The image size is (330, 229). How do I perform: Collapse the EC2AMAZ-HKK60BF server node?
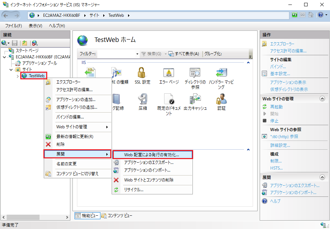tap(5, 57)
